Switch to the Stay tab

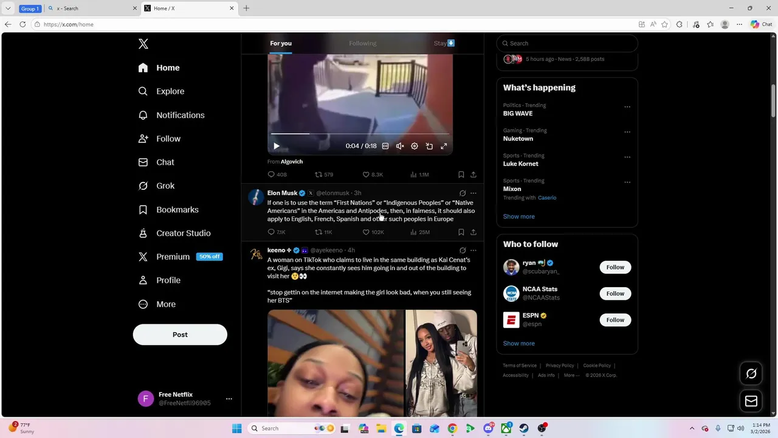444,43
